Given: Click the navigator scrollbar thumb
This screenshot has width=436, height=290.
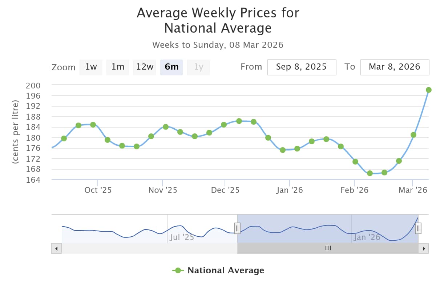Looking at the screenshot, I should coord(328,248).
